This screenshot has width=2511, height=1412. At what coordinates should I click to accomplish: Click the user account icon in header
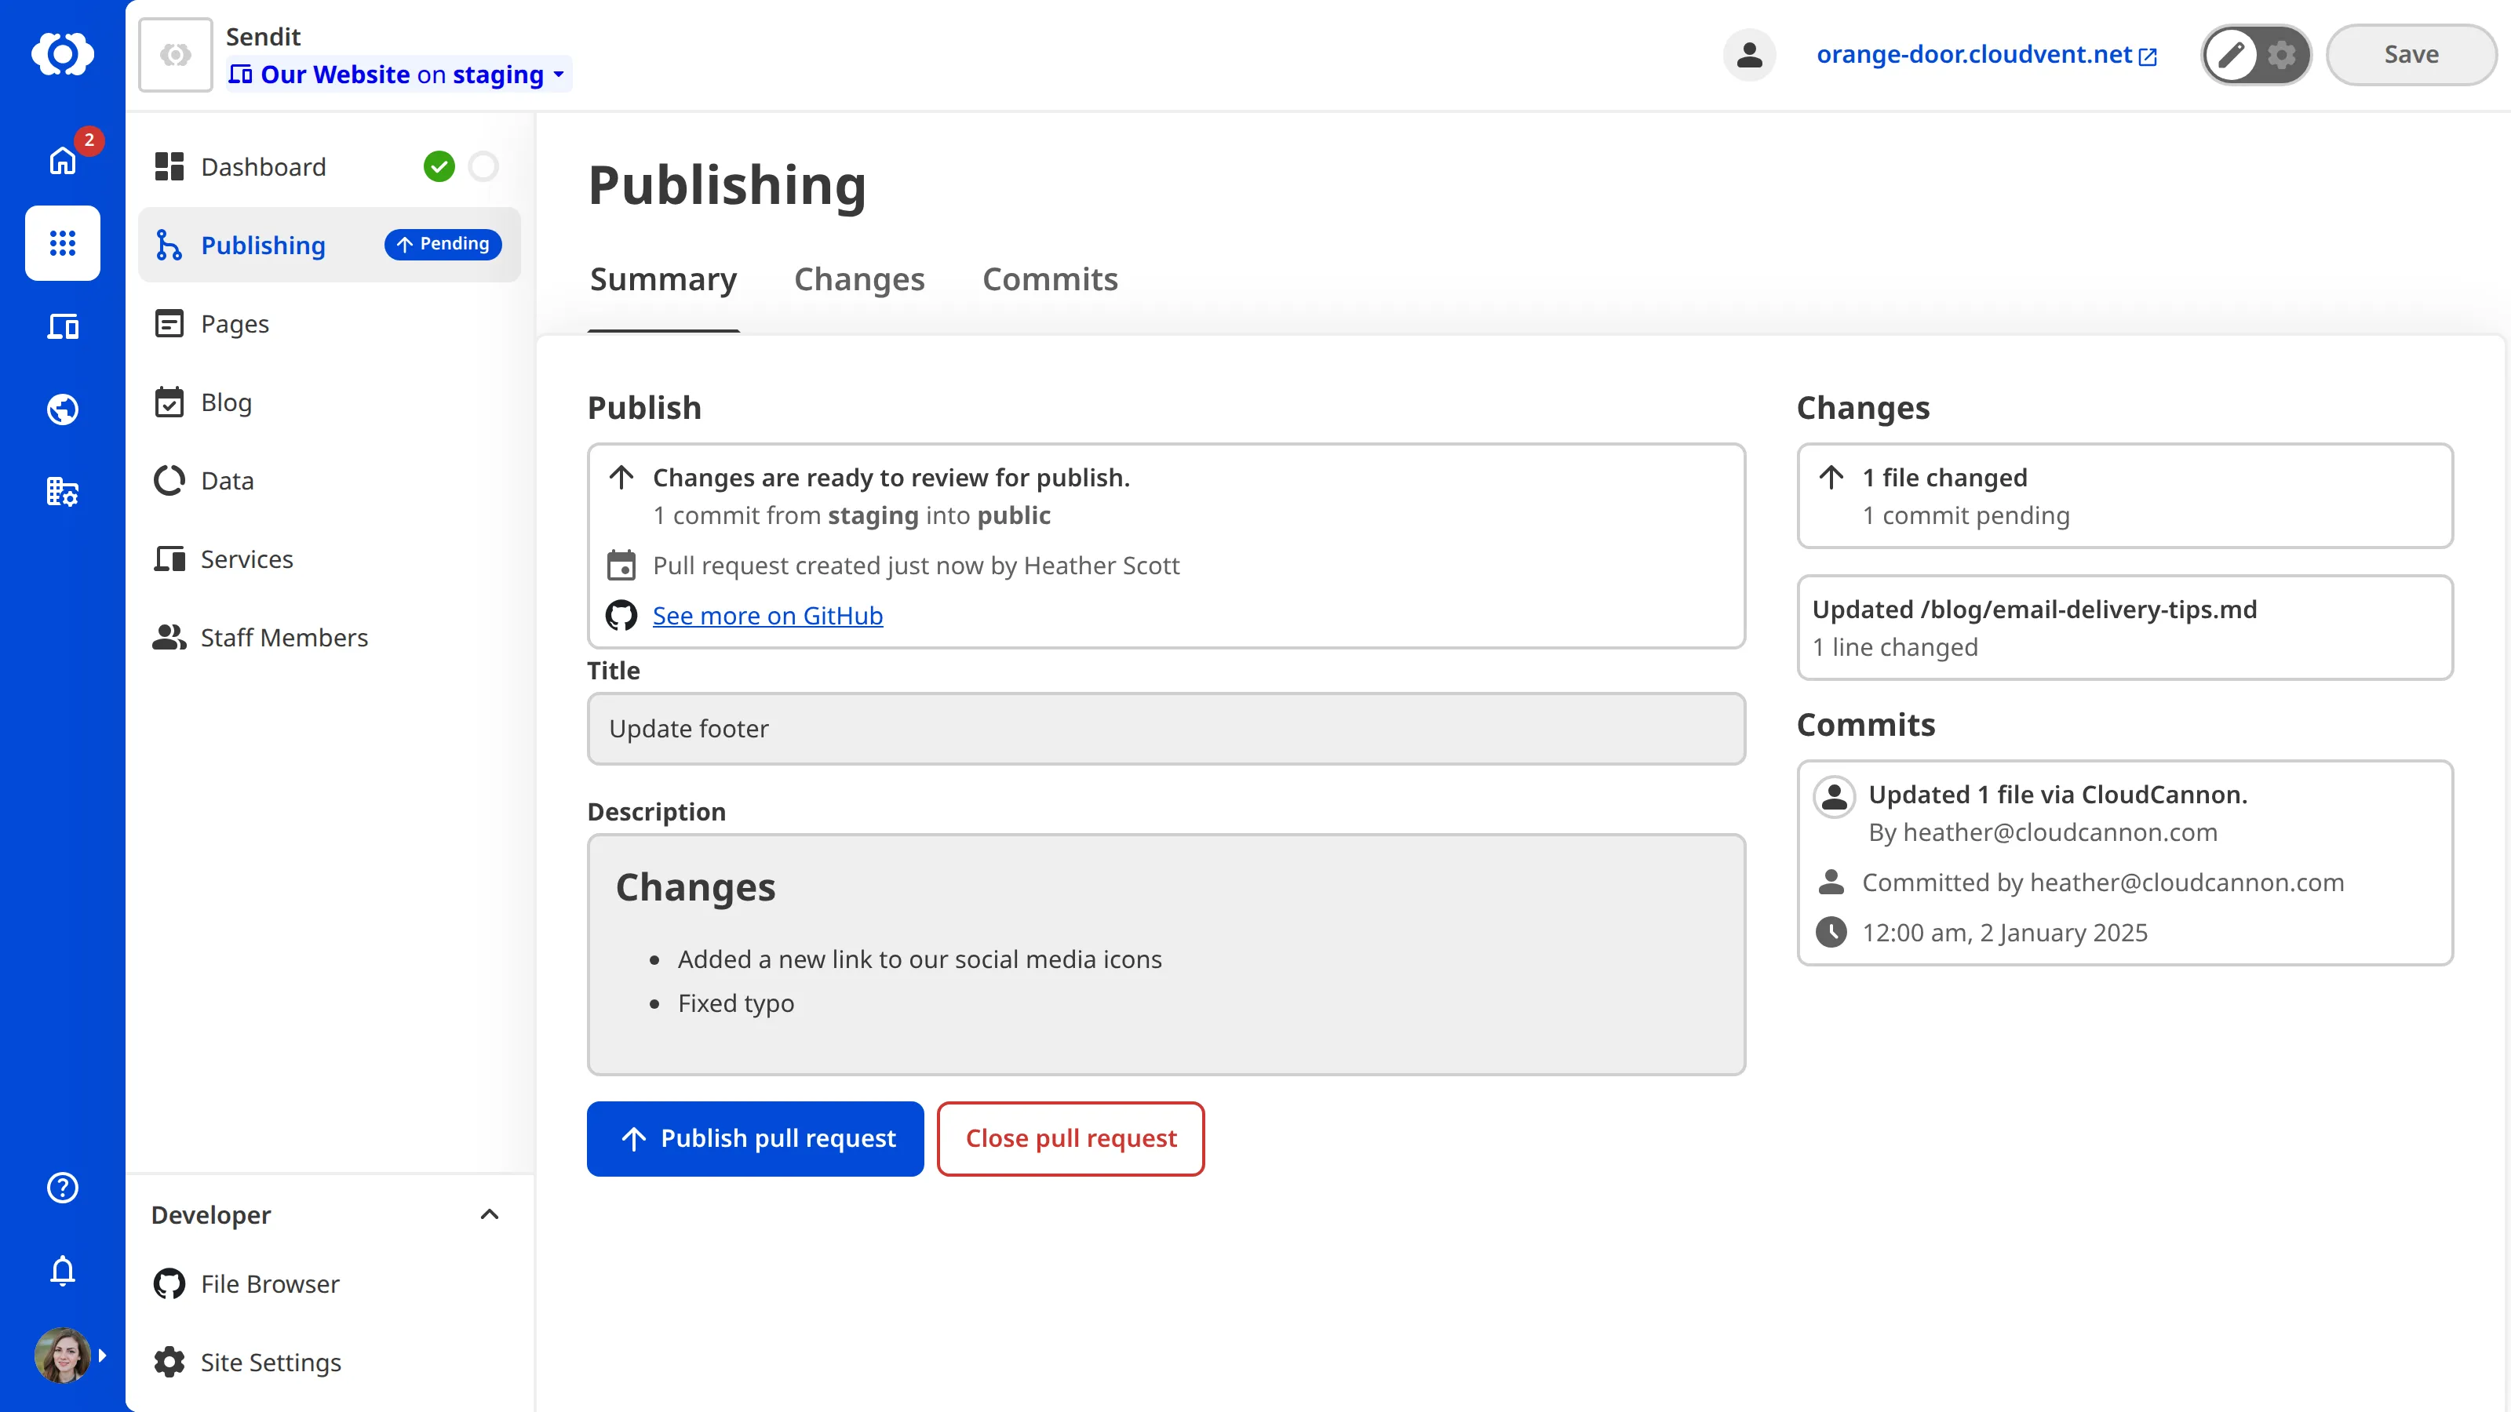pos(1749,55)
